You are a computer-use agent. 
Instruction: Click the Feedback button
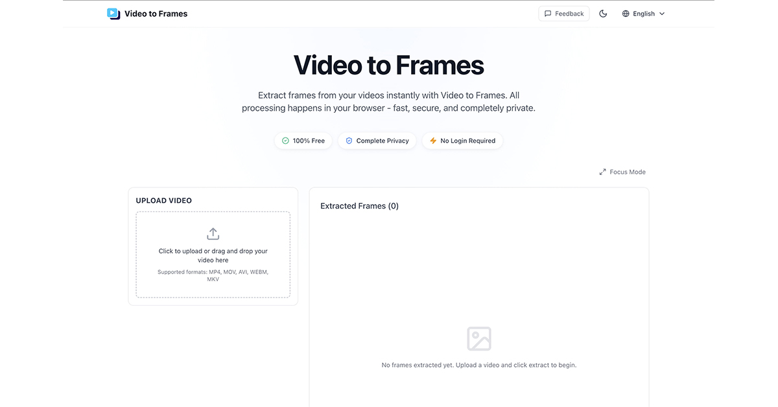click(x=563, y=13)
